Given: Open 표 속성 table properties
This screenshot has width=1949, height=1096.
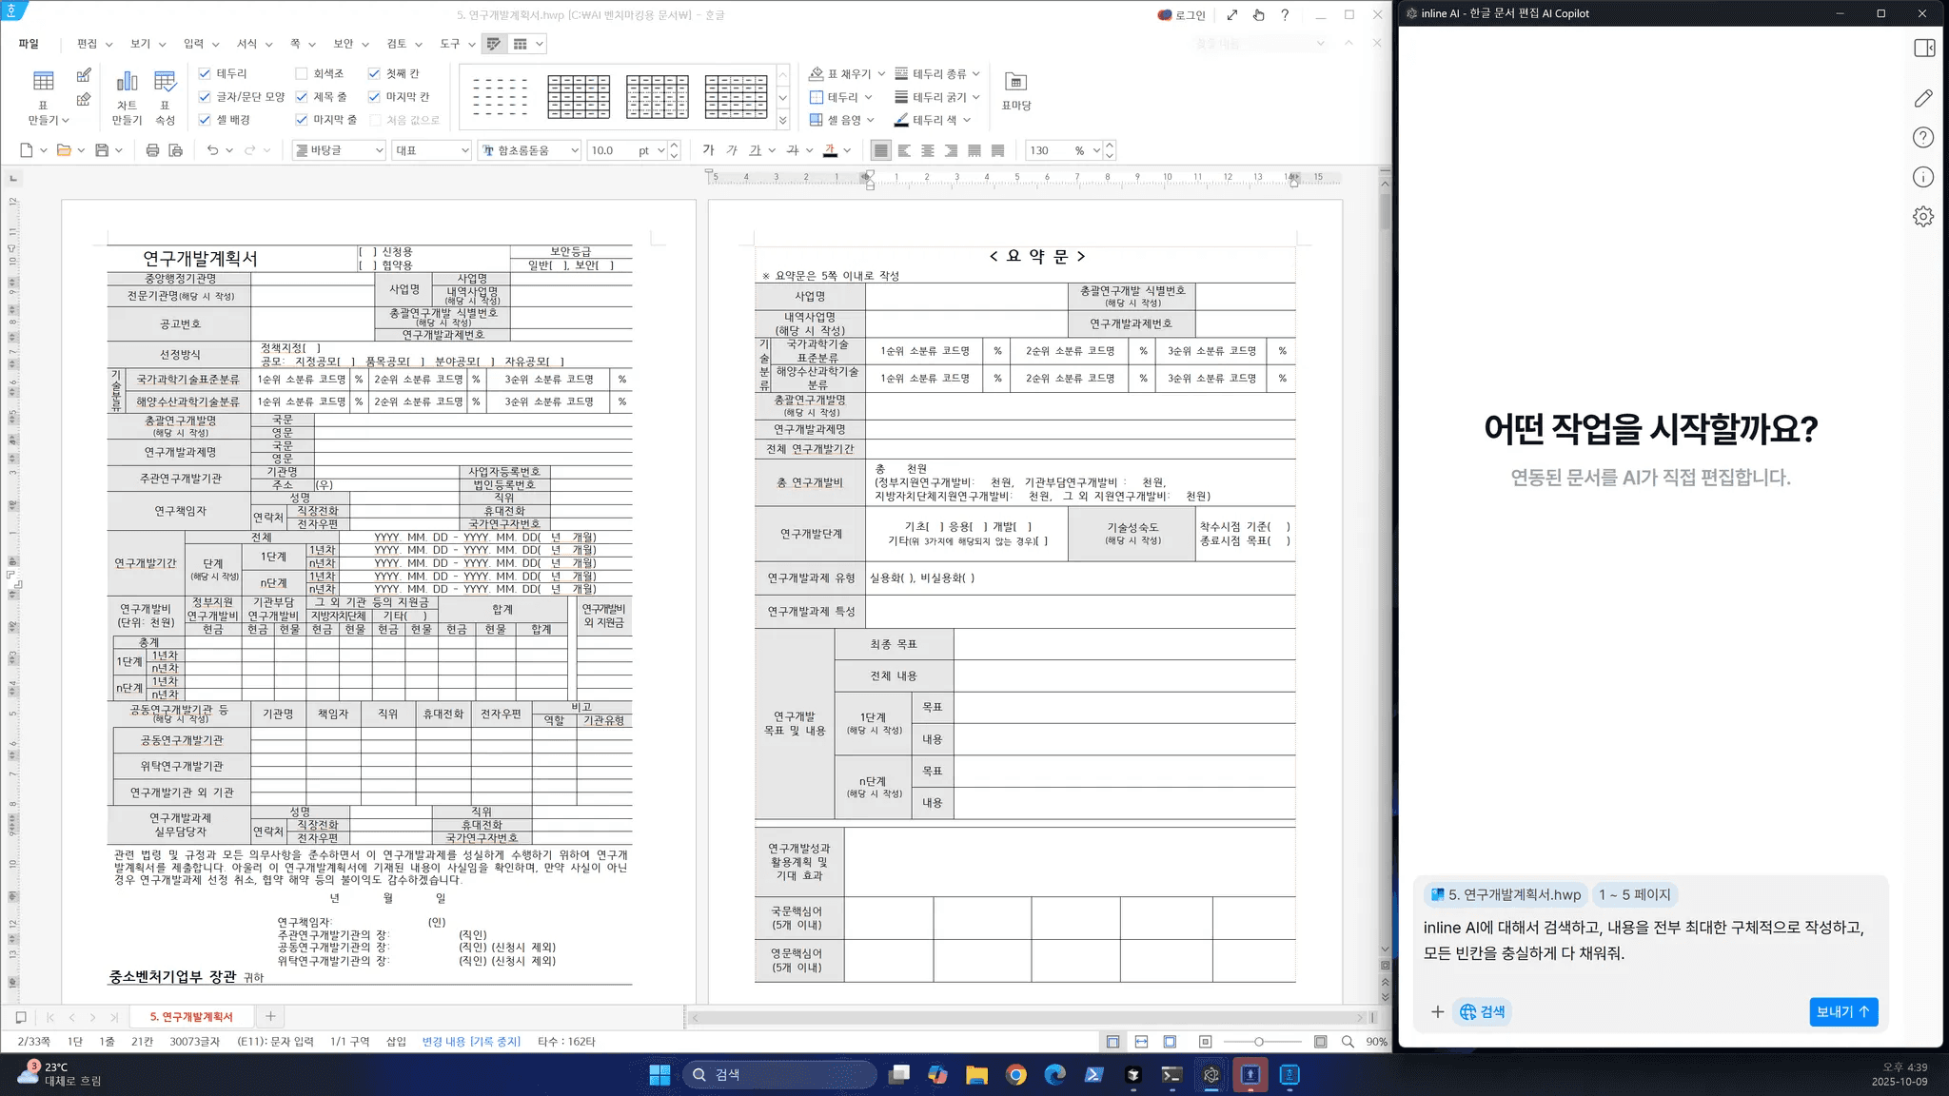Looking at the screenshot, I should [x=165, y=96].
